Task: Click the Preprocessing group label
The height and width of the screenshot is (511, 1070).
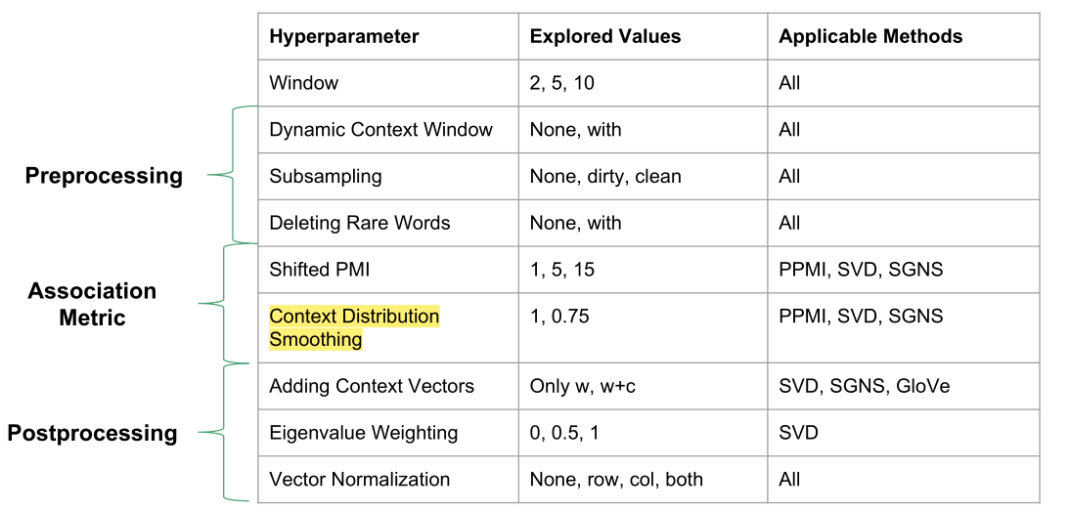Action: (x=104, y=176)
